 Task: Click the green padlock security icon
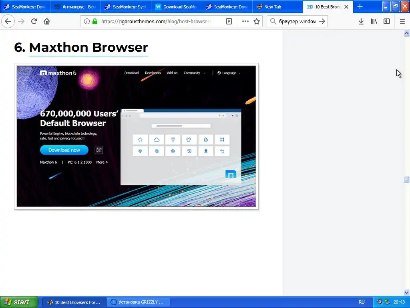click(95, 21)
